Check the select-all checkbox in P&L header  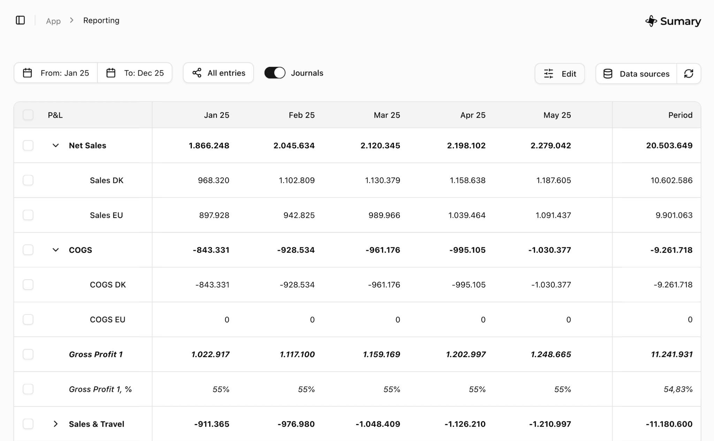pyautogui.click(x=28, y=115)
